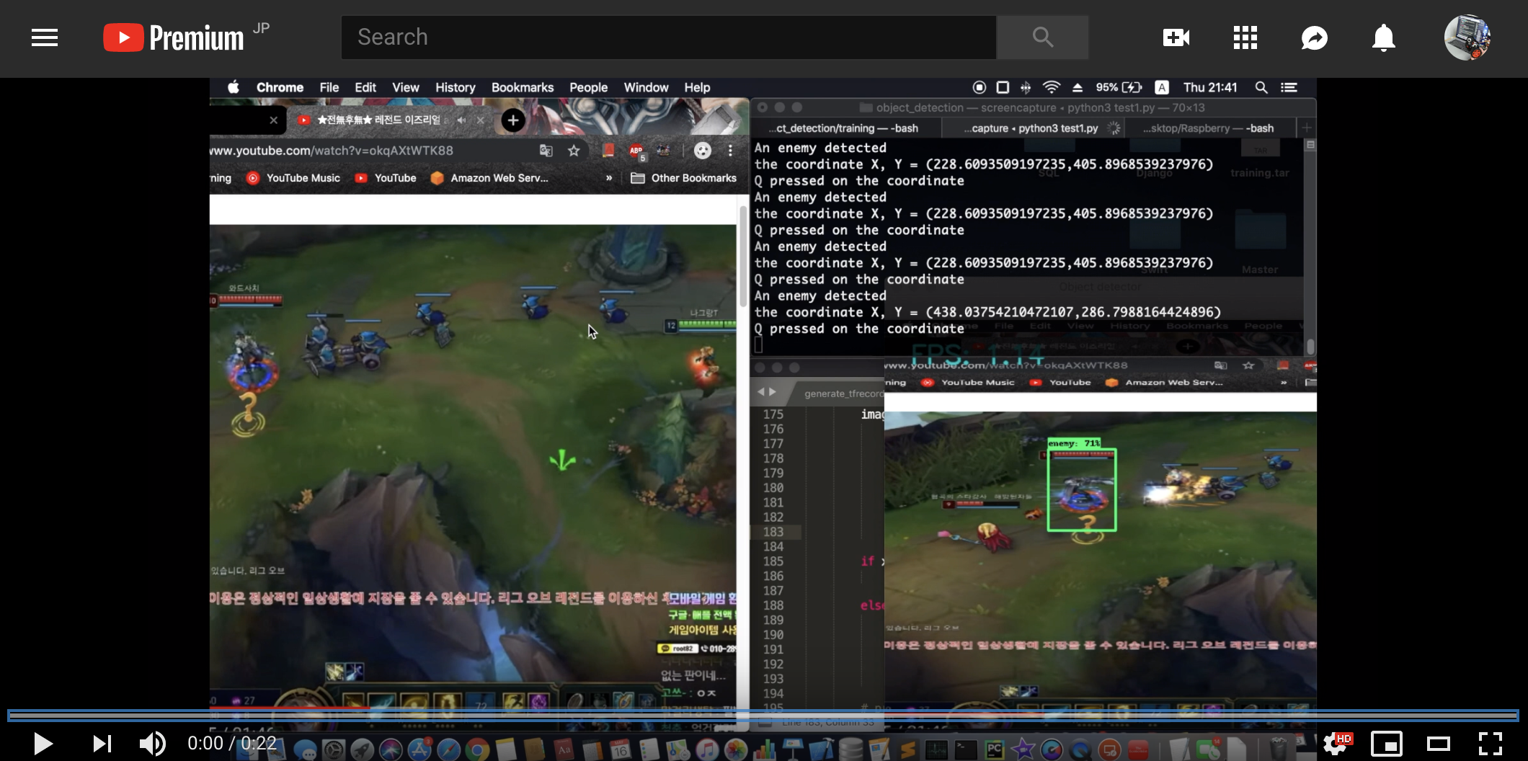The height and width of the screenshot is (761, 1528).
Task: Open the View menu
Action: (406, 87)
